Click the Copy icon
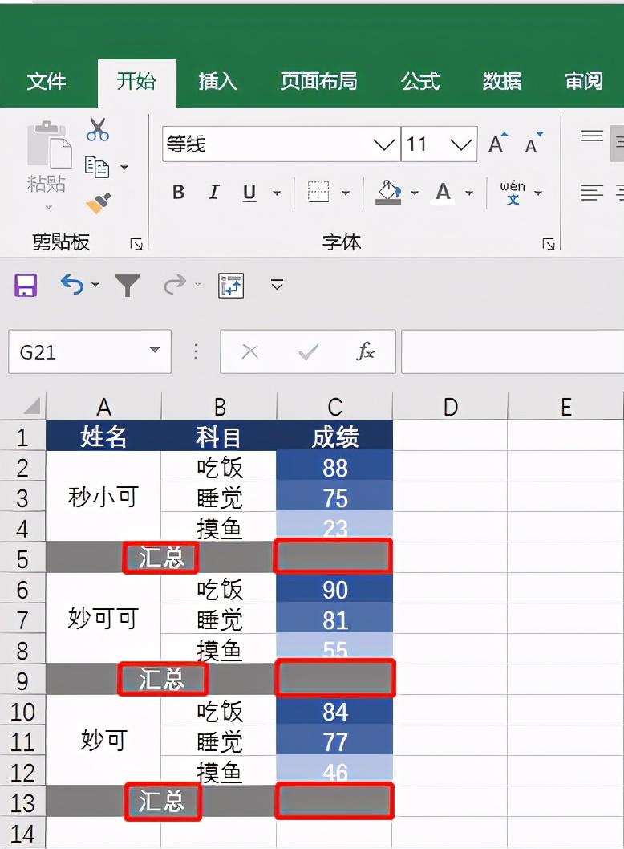Screen dimensions: 624x849 [97, 167]
